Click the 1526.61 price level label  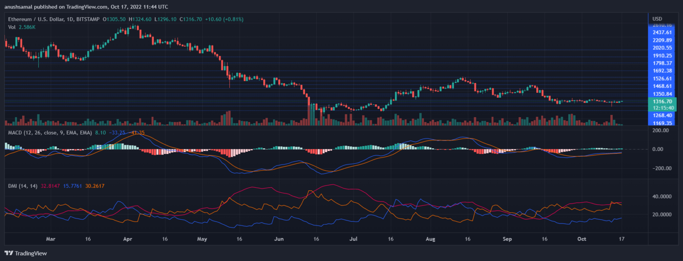click(662, 78)
